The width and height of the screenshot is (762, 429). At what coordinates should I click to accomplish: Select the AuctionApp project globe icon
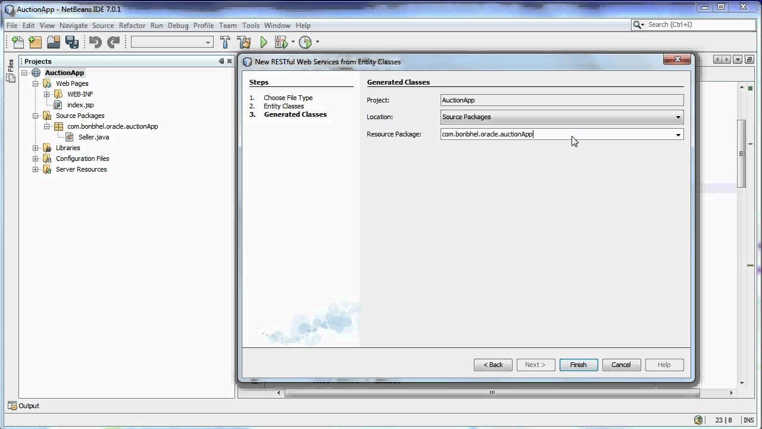(x=36, y=73)
